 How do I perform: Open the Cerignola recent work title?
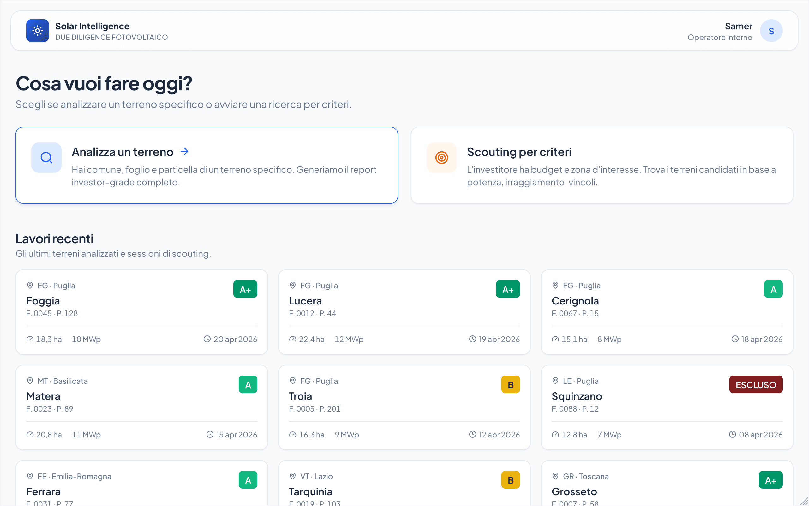click(575, 301)
